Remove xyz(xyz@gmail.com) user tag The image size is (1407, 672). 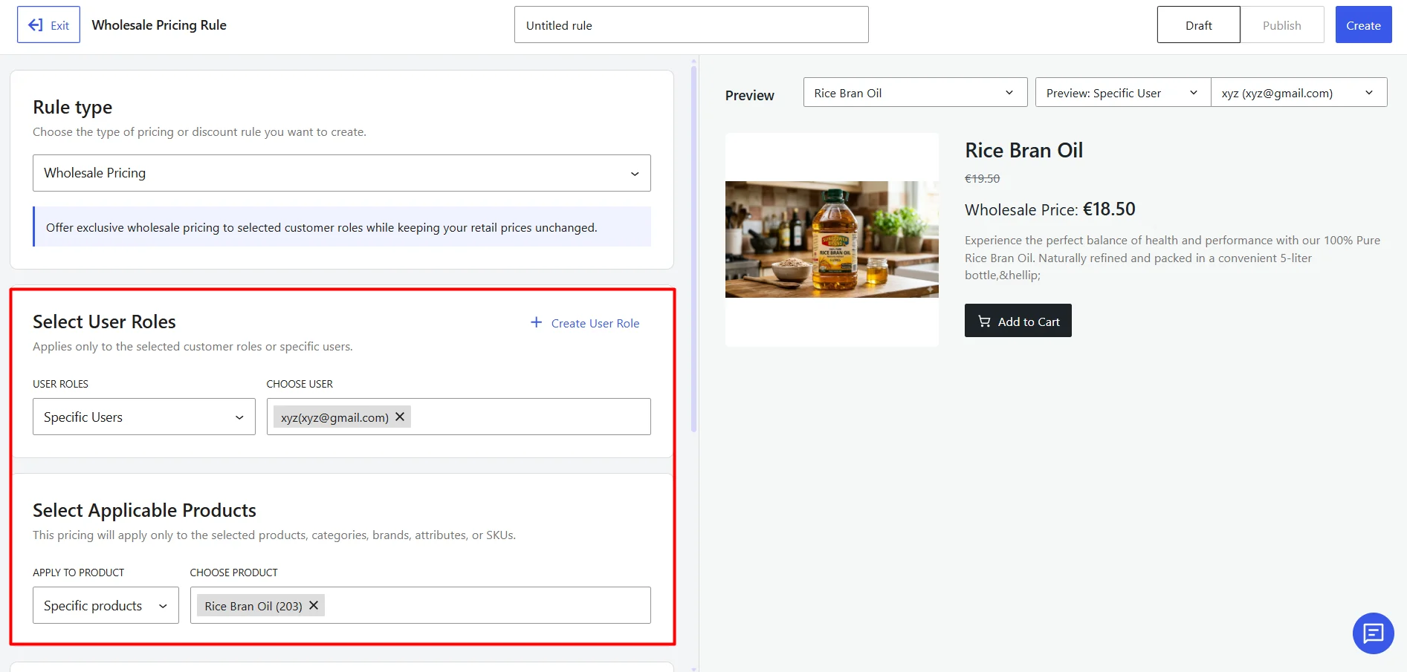pos(400,417)
